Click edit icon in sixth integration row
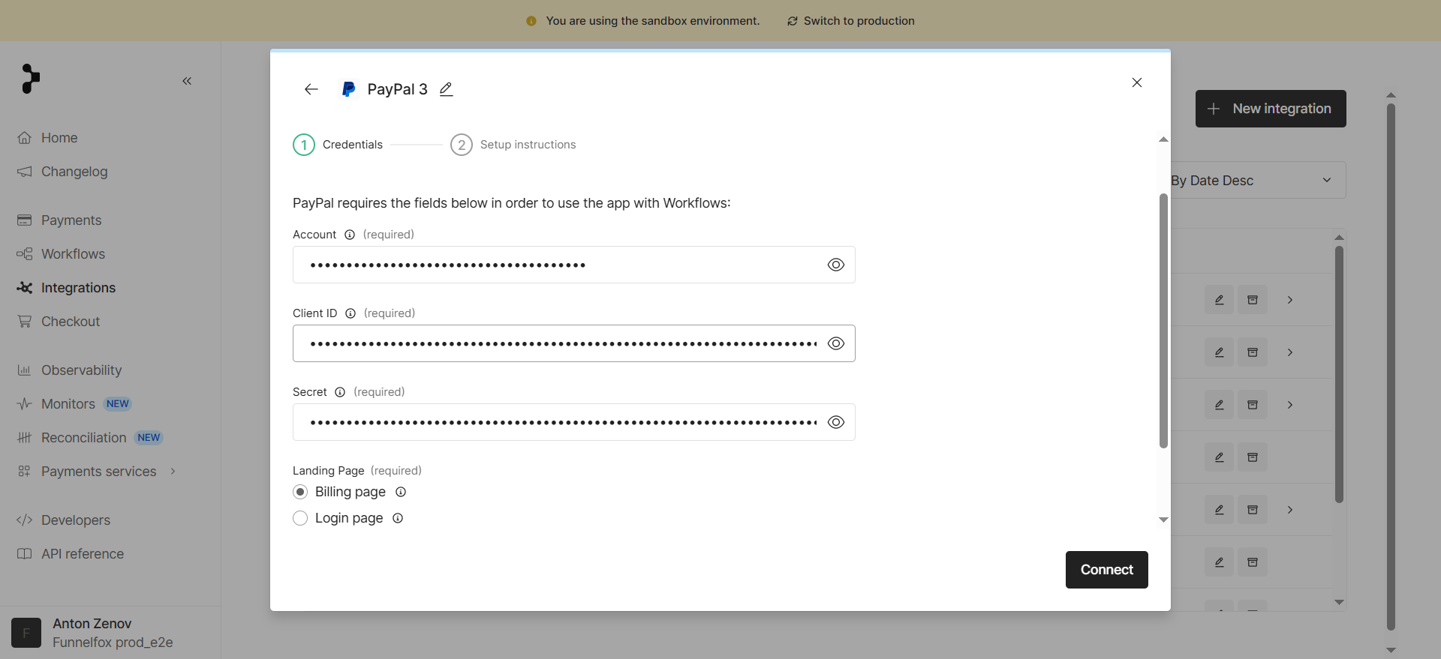1441x659 pixels. click(x=1220, y=562)
